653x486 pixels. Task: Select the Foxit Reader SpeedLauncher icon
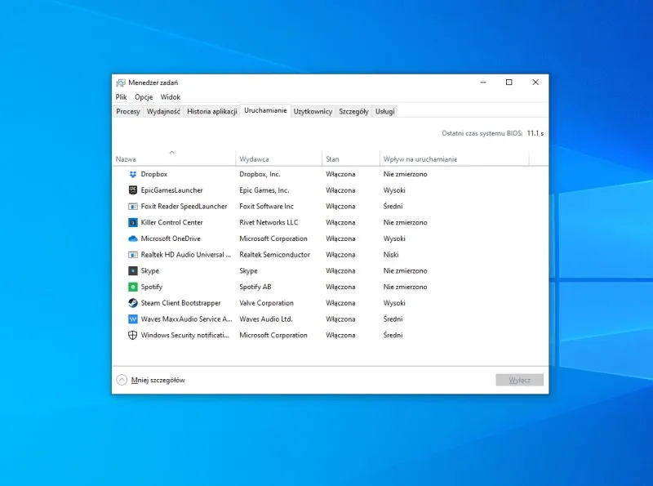pos(131,206)
